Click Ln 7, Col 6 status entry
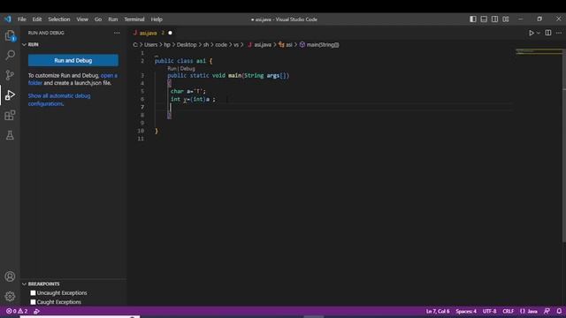 438,311
